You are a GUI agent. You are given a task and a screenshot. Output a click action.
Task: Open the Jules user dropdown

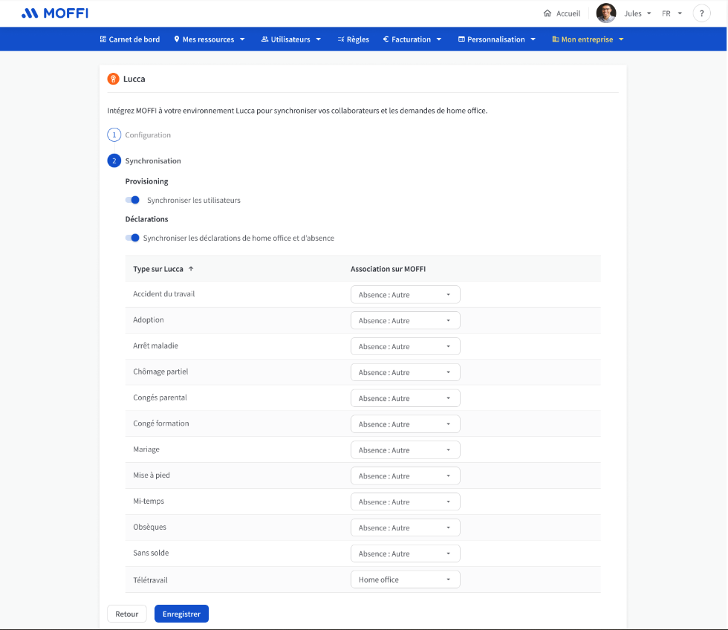(637, 13)
